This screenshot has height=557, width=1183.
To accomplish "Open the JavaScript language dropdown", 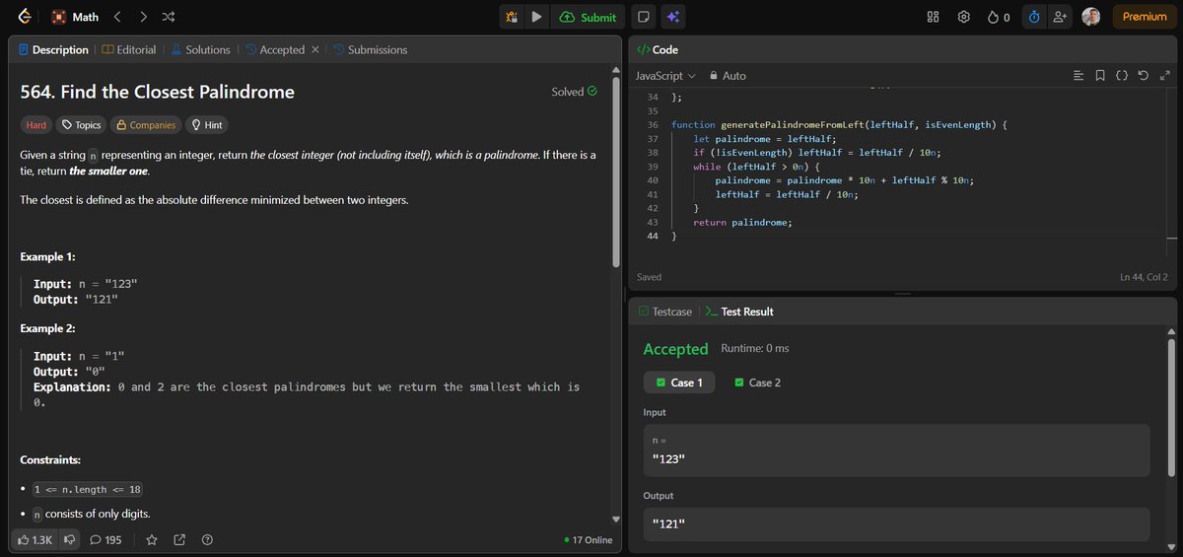I will pos(665,76).
